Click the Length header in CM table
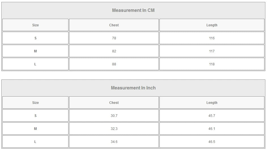This screenshot has height=150, width=267. 212,25
